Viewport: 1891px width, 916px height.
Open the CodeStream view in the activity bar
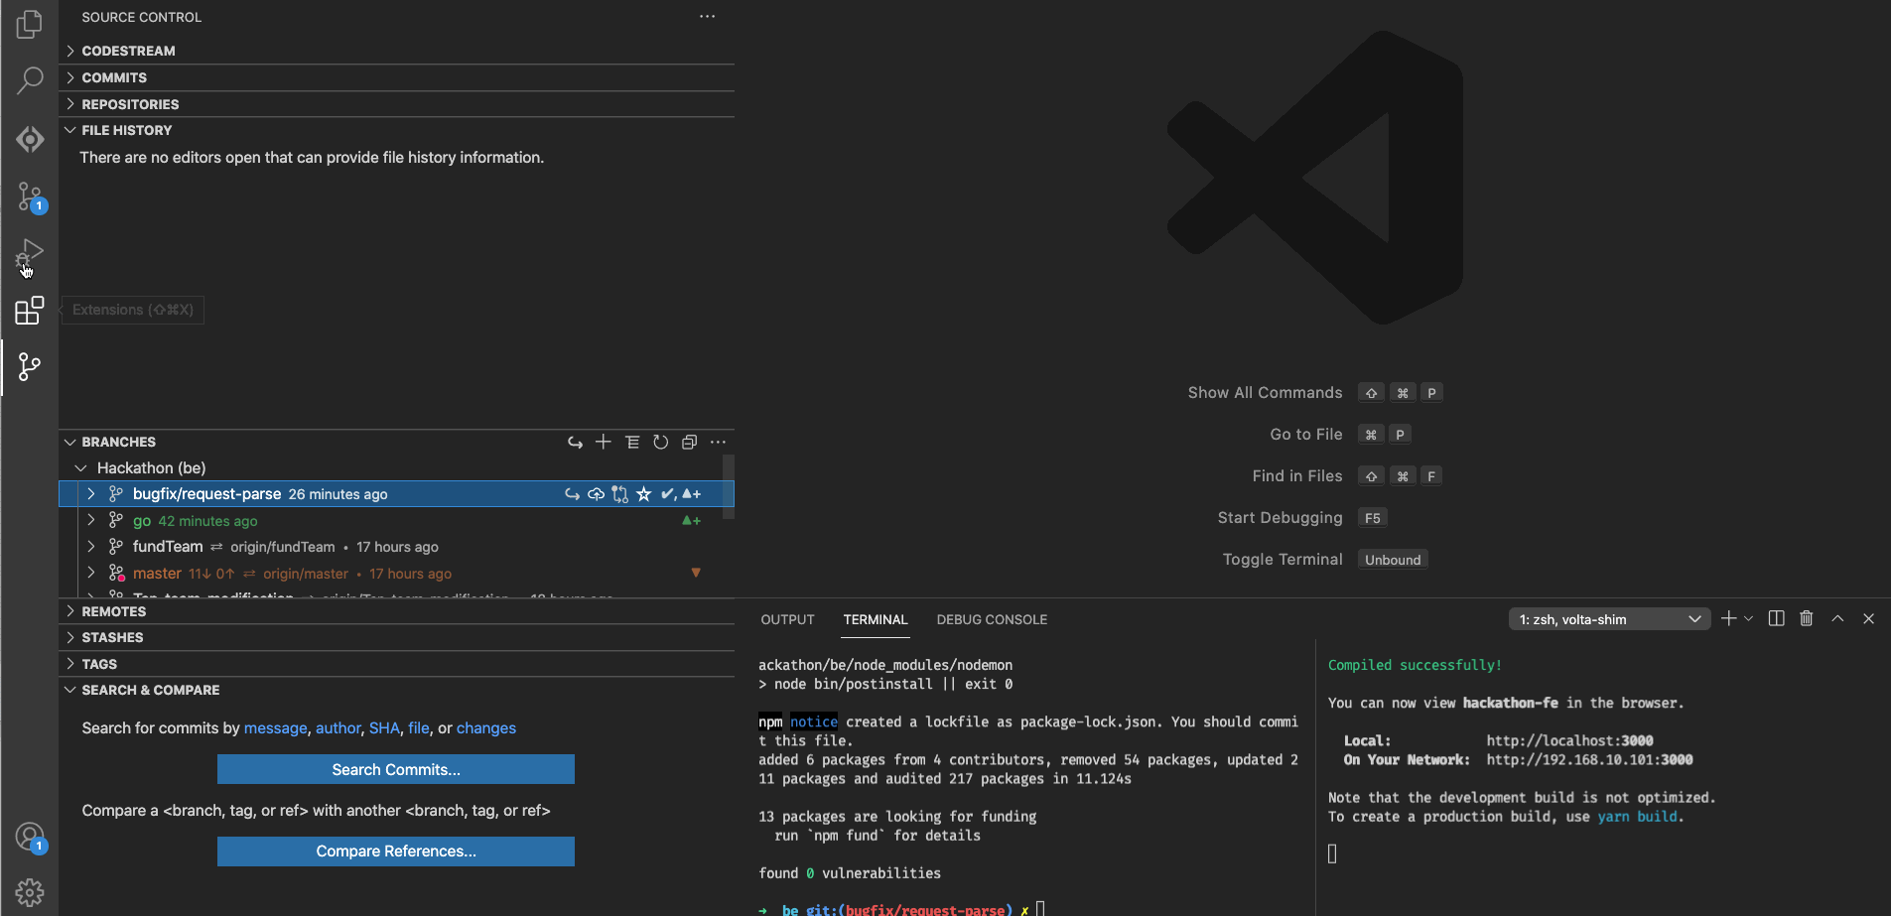pos(30,139)
